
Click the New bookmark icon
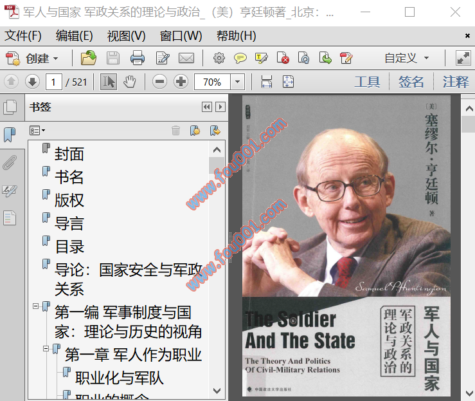pyautogui.click(x=195, y=131)
